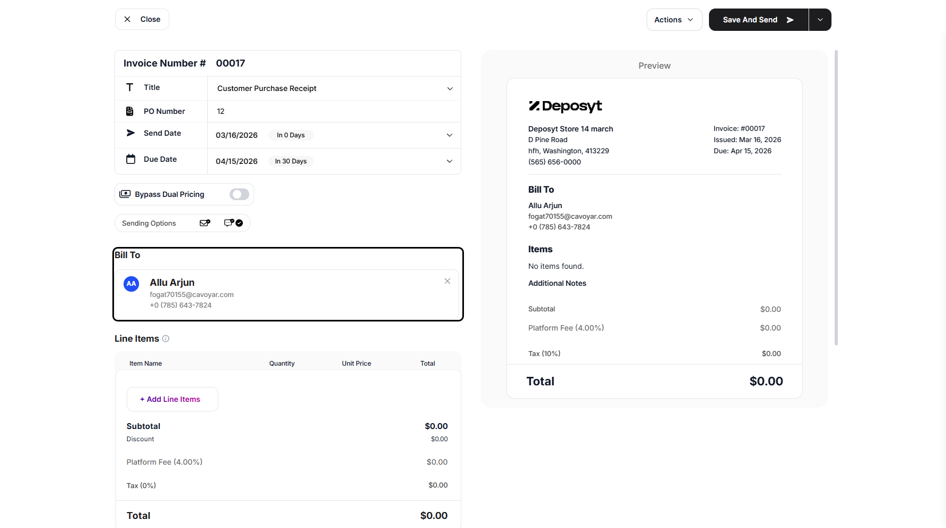Click the Discount label
The height and width of the screenshot is (528, 946).
pos(140,439)
